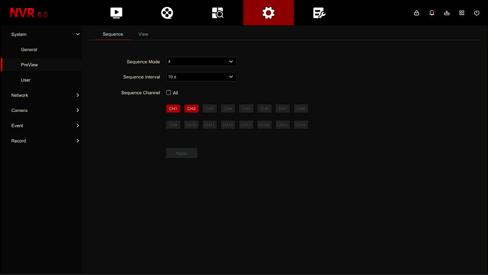Enable channel CH13
The height and width of the screenshot is (275, 488).
click(x=246, y=125)
